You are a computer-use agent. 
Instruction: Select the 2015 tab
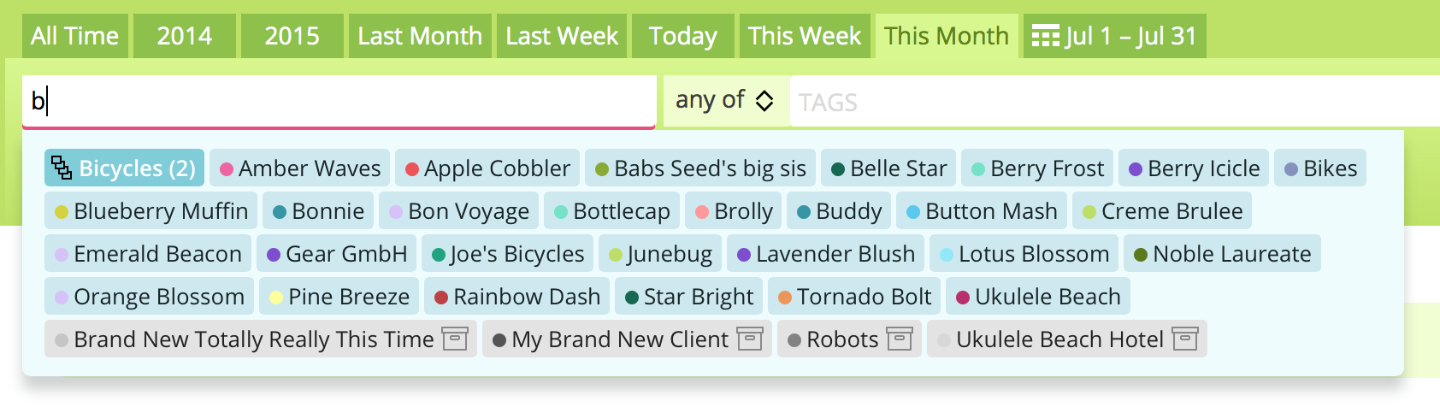[292, 36]
